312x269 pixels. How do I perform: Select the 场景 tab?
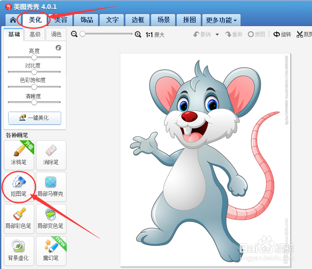163,20
